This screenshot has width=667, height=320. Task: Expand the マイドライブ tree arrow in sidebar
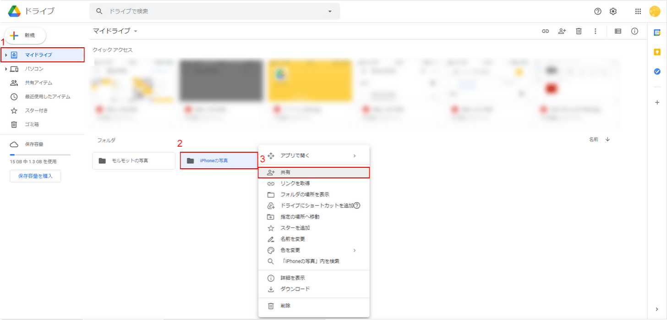6,55
